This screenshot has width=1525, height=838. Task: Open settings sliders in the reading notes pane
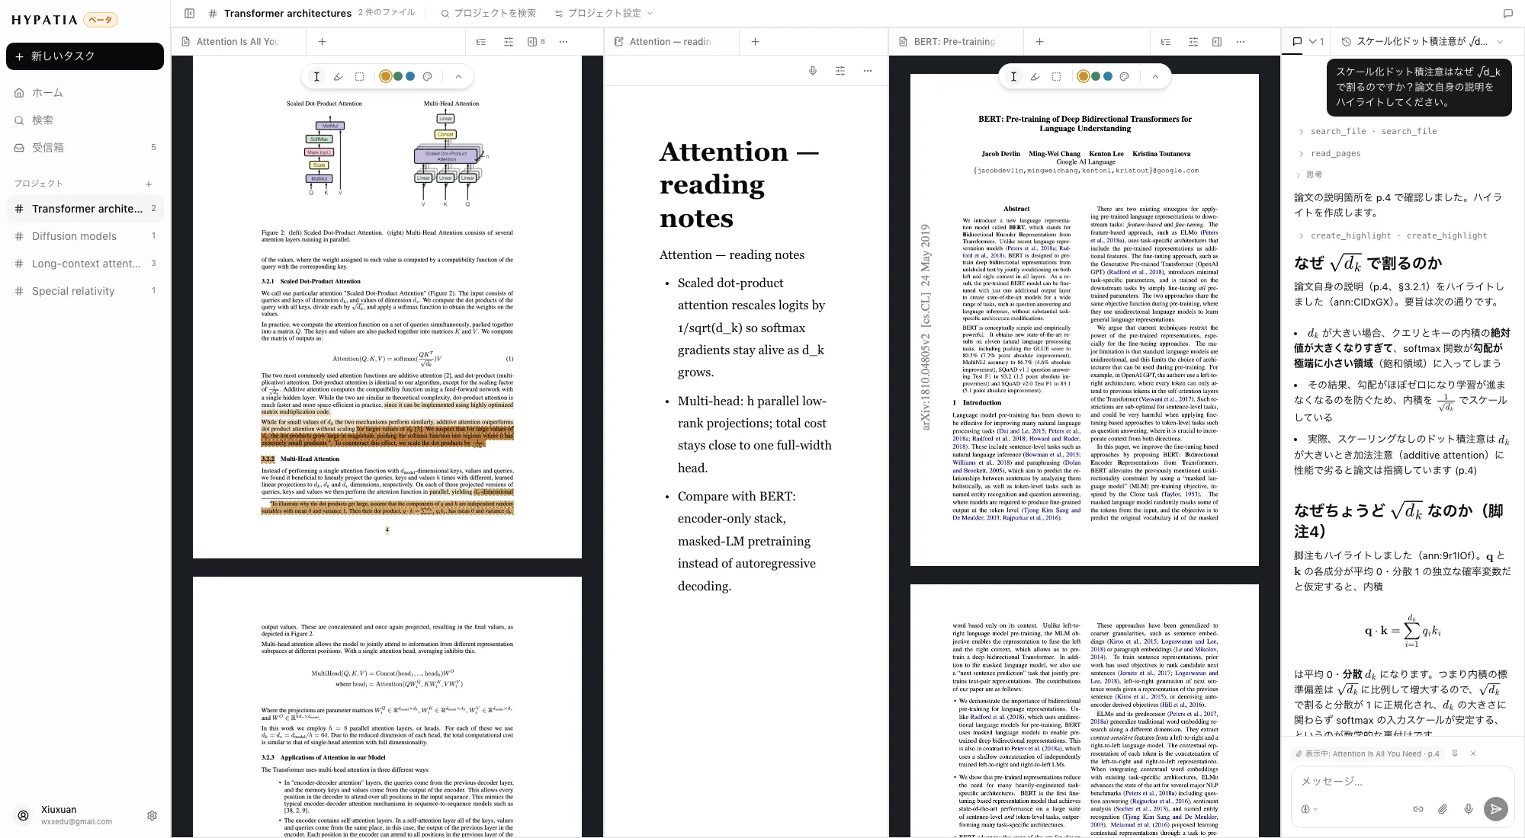(840, 71)
